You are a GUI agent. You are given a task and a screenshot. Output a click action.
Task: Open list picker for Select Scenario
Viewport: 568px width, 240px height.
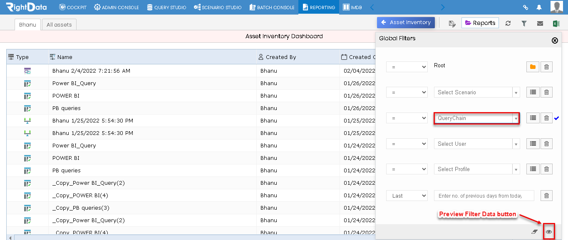tap(533, 92)
